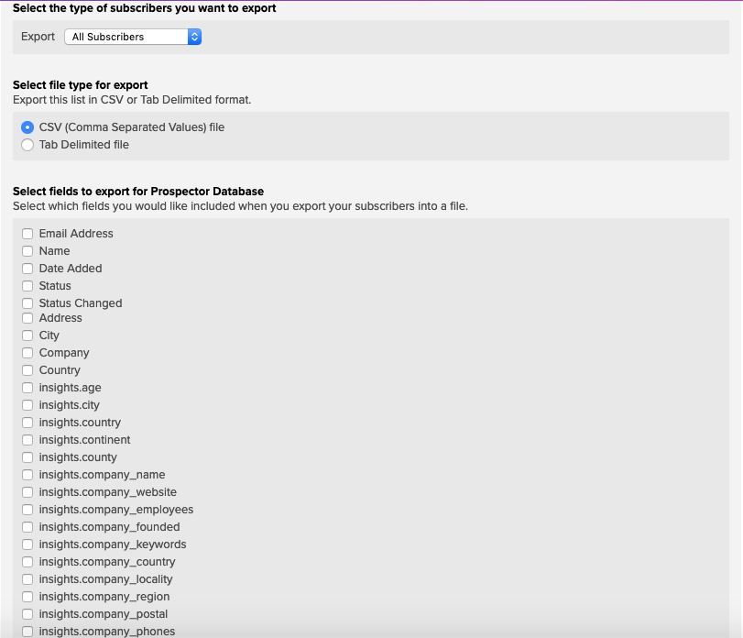The image size is (743, 638).
Task: Check the insights.country field
Action: [x=27, y=423]
